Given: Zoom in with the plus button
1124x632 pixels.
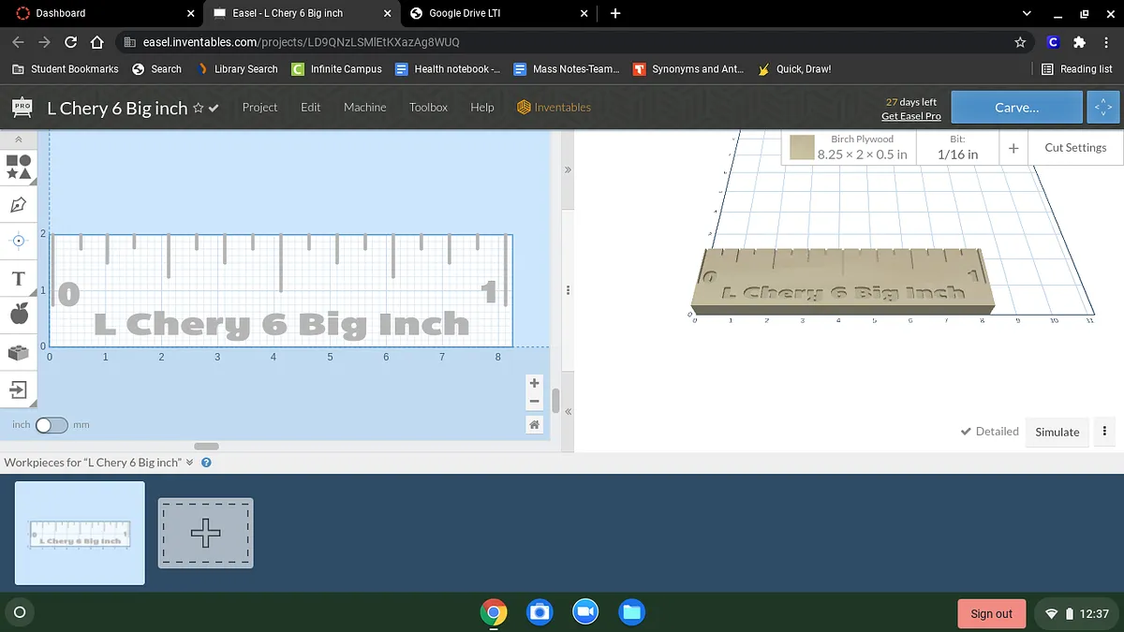Looking at the screenshot, I should coord(534,383).
